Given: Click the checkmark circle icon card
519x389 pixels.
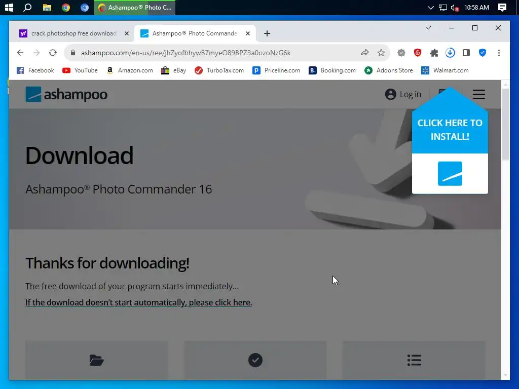Looking at the screenshot, I should click(255, 360).
